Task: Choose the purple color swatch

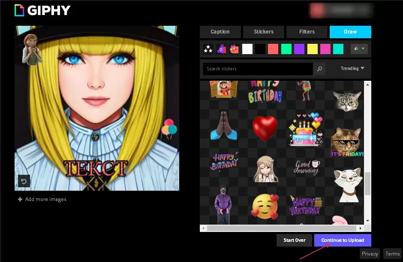Action: point(299,49)
